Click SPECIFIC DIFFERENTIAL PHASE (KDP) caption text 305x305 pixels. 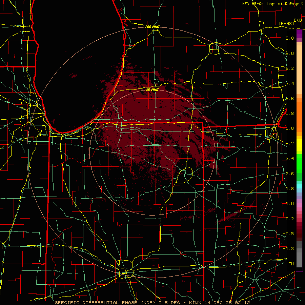click(106, 303)
